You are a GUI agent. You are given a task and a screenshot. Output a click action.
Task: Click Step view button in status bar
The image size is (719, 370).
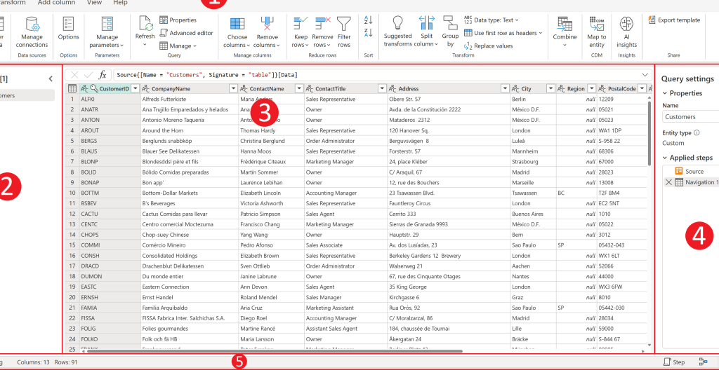674,362
